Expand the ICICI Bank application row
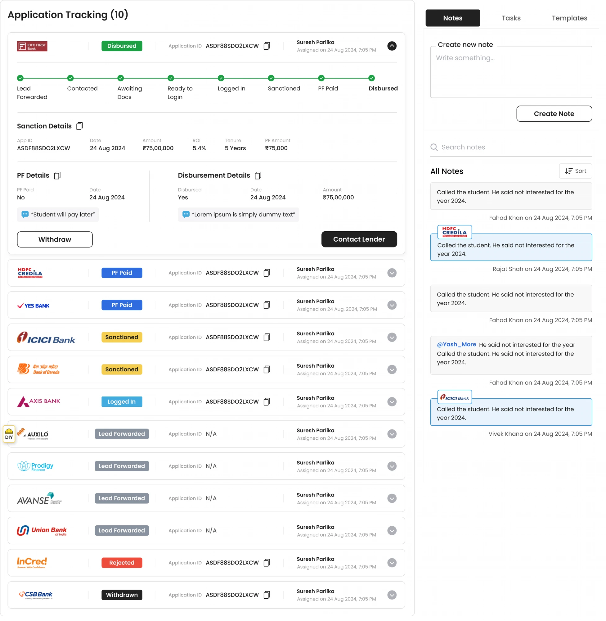The height and width of the screenshot is (621, 606). (x=392, y=337)
